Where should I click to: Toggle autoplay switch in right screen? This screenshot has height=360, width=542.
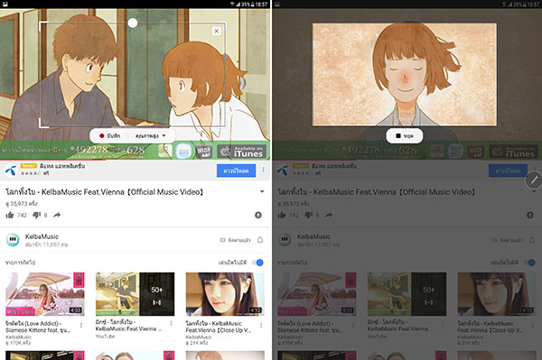529,263
